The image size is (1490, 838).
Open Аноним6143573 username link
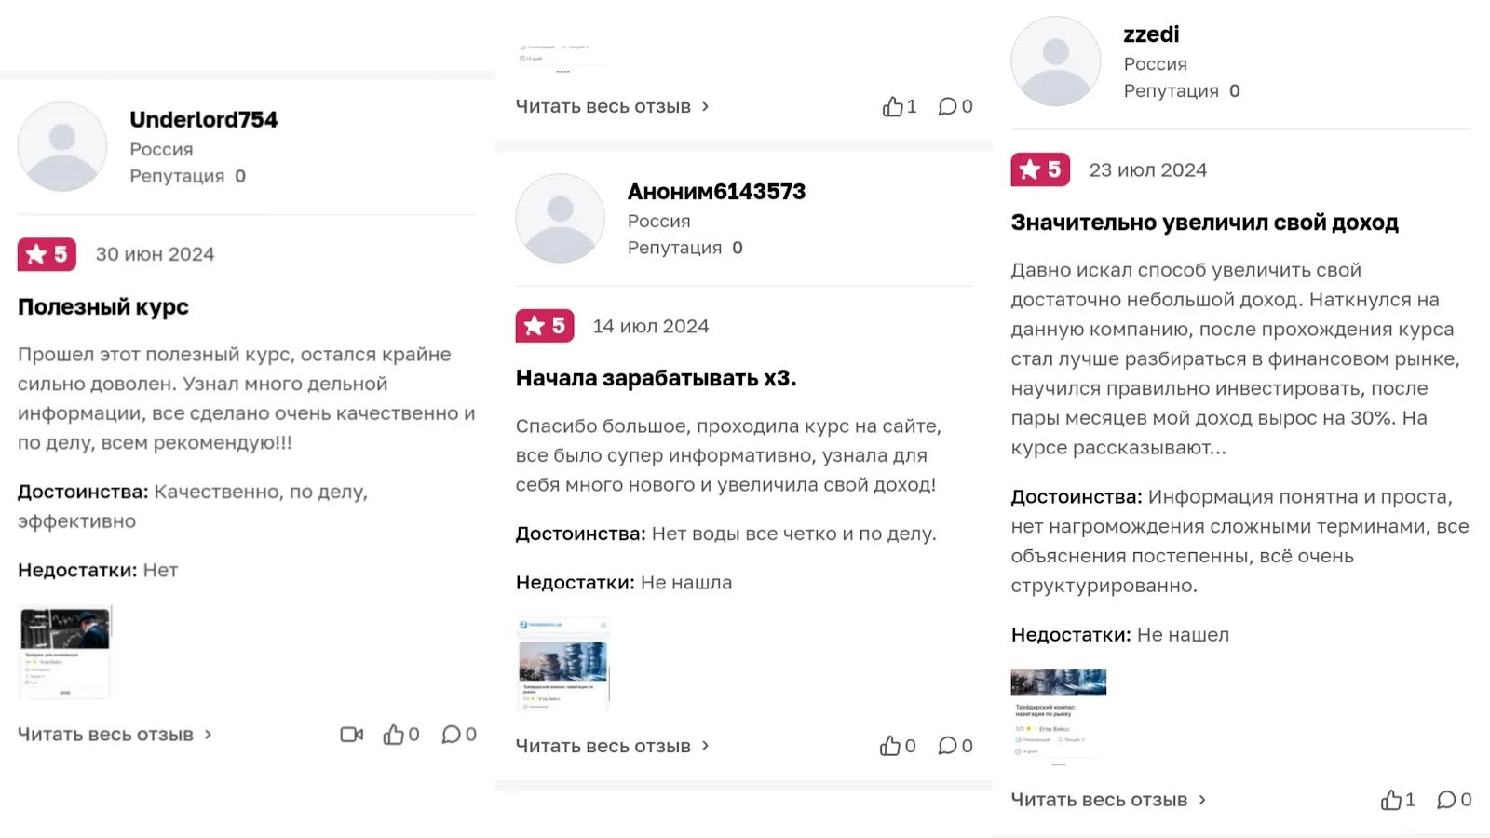point(717,192)
